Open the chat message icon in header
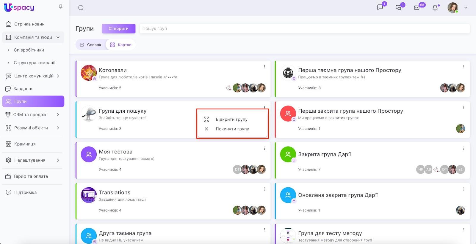The width and height of the screenshot is (476, 244). tap(380, 7)
